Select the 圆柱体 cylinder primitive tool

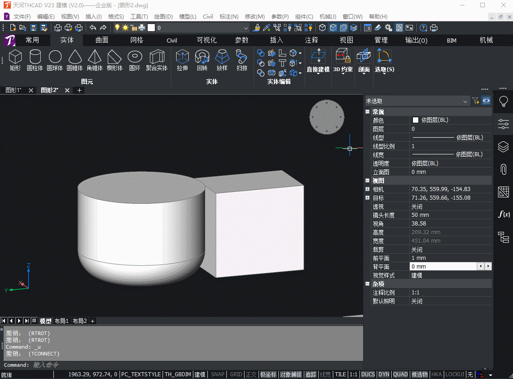coord(35,60)
